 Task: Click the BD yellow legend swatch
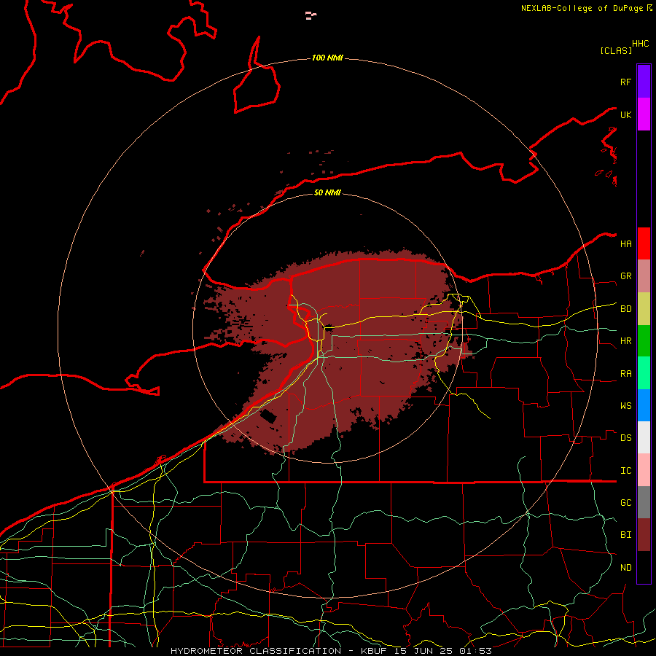[x=644, y=309]
